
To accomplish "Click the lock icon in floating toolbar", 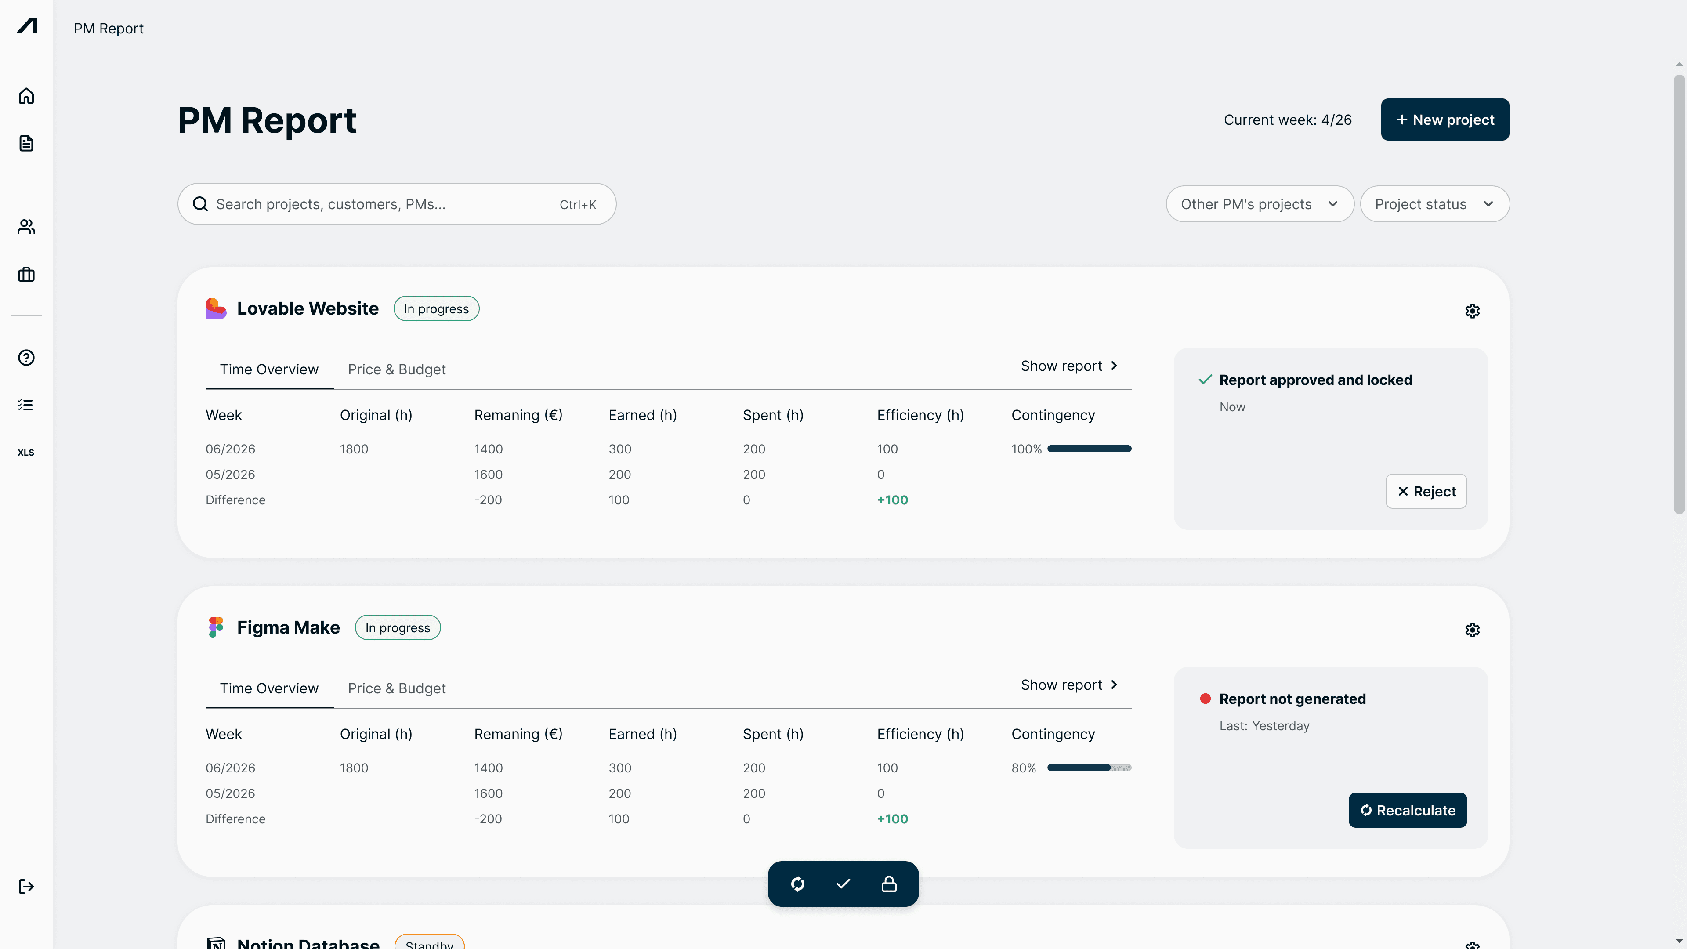I will [889, 884].
